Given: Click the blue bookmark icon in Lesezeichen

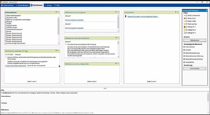Looking at the screenshot, I should 125,16.
